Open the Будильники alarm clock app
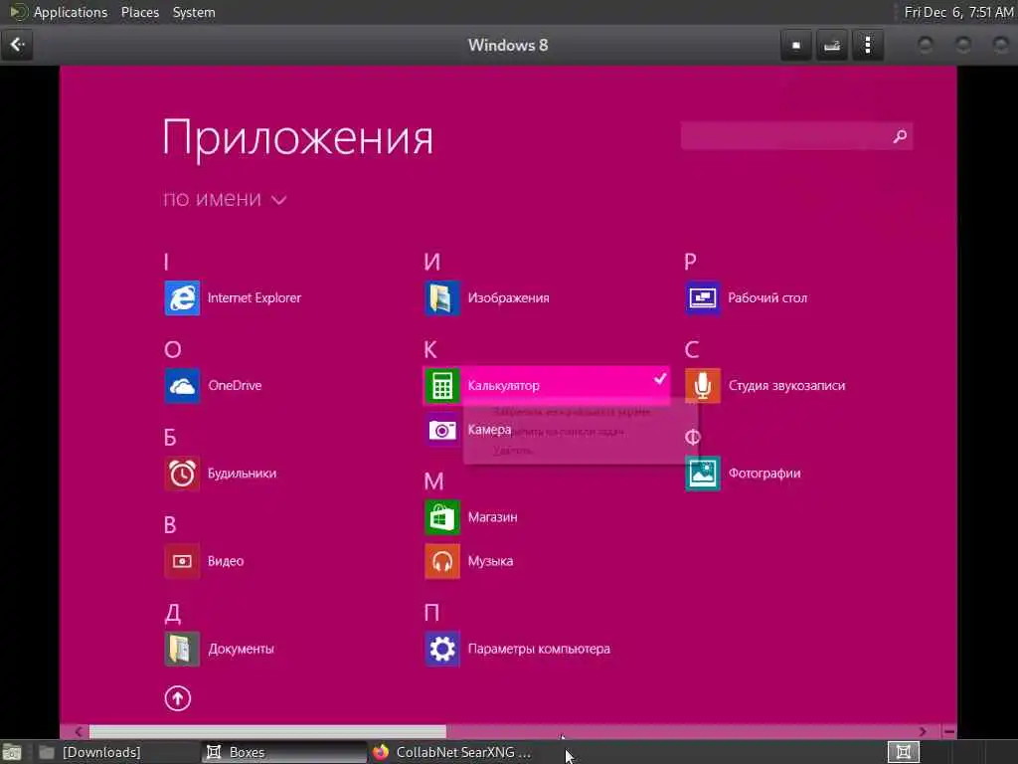The image size is (1018, 764). coord(220,473)
